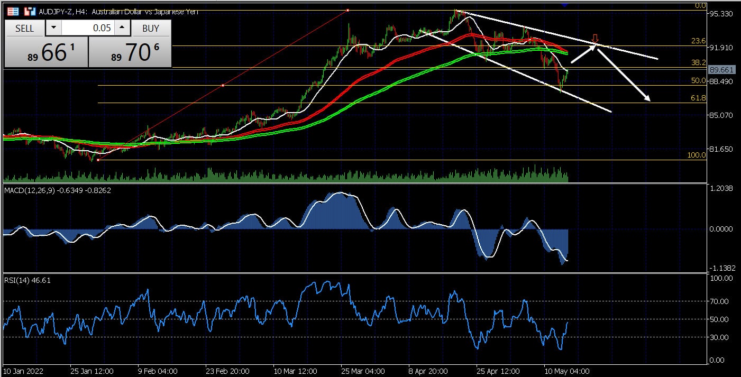Select the 61.8 Fibonacci level label

tap(698, 98)
